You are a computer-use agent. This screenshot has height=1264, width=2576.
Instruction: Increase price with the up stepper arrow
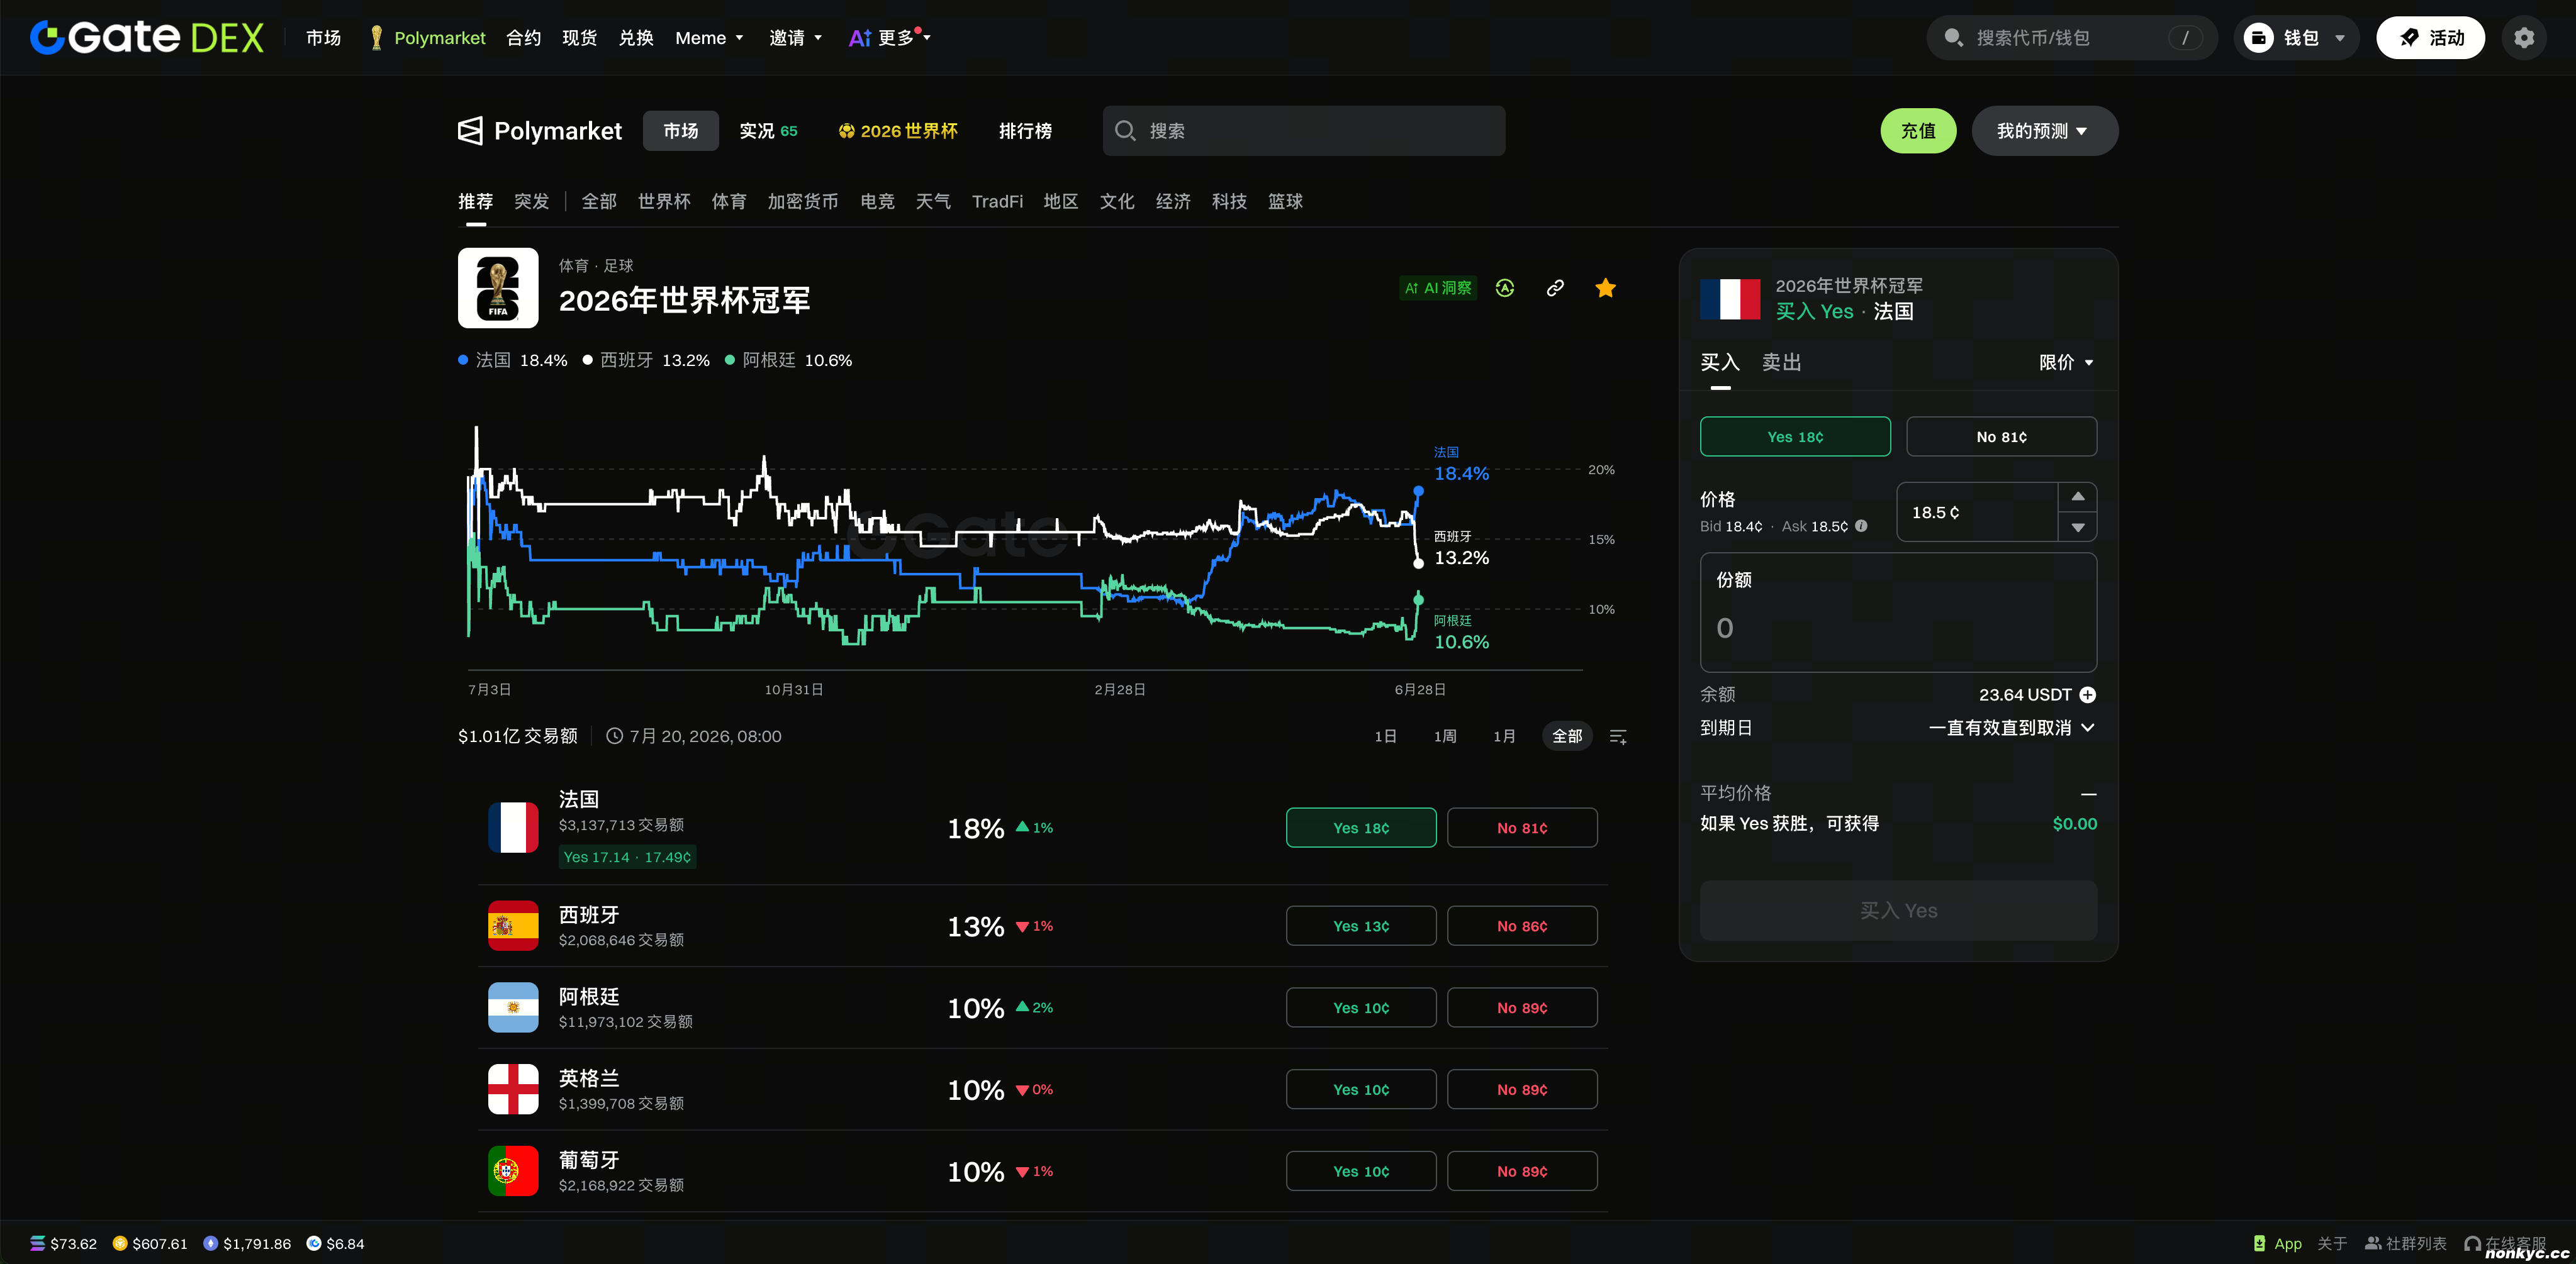[x=2078, y=497]
